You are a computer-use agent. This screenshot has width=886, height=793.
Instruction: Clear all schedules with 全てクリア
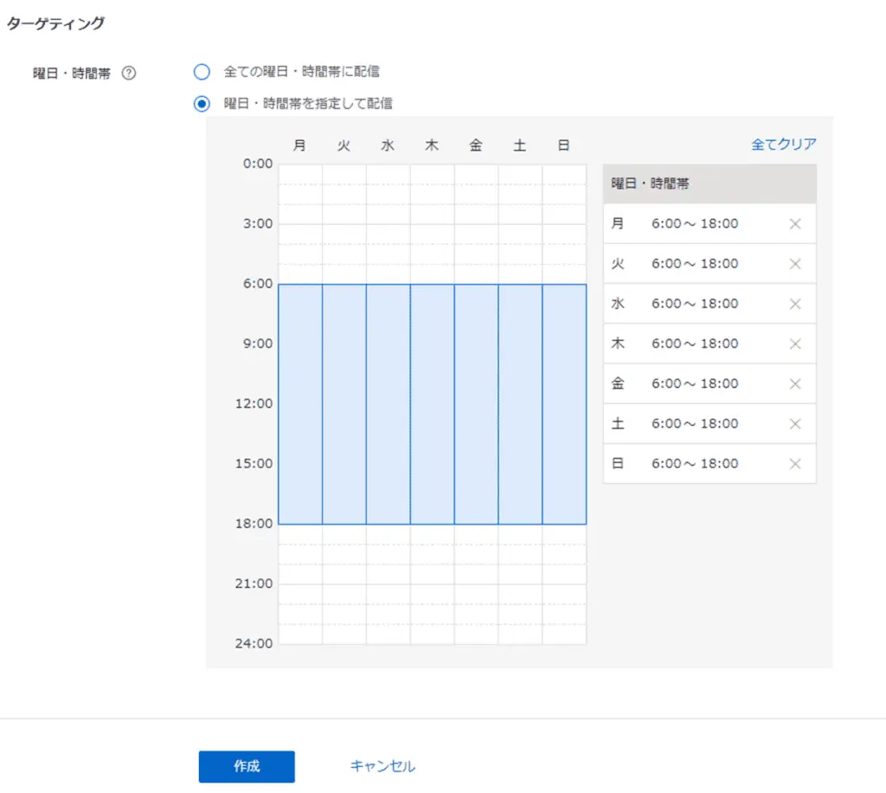tap(782, 144)
